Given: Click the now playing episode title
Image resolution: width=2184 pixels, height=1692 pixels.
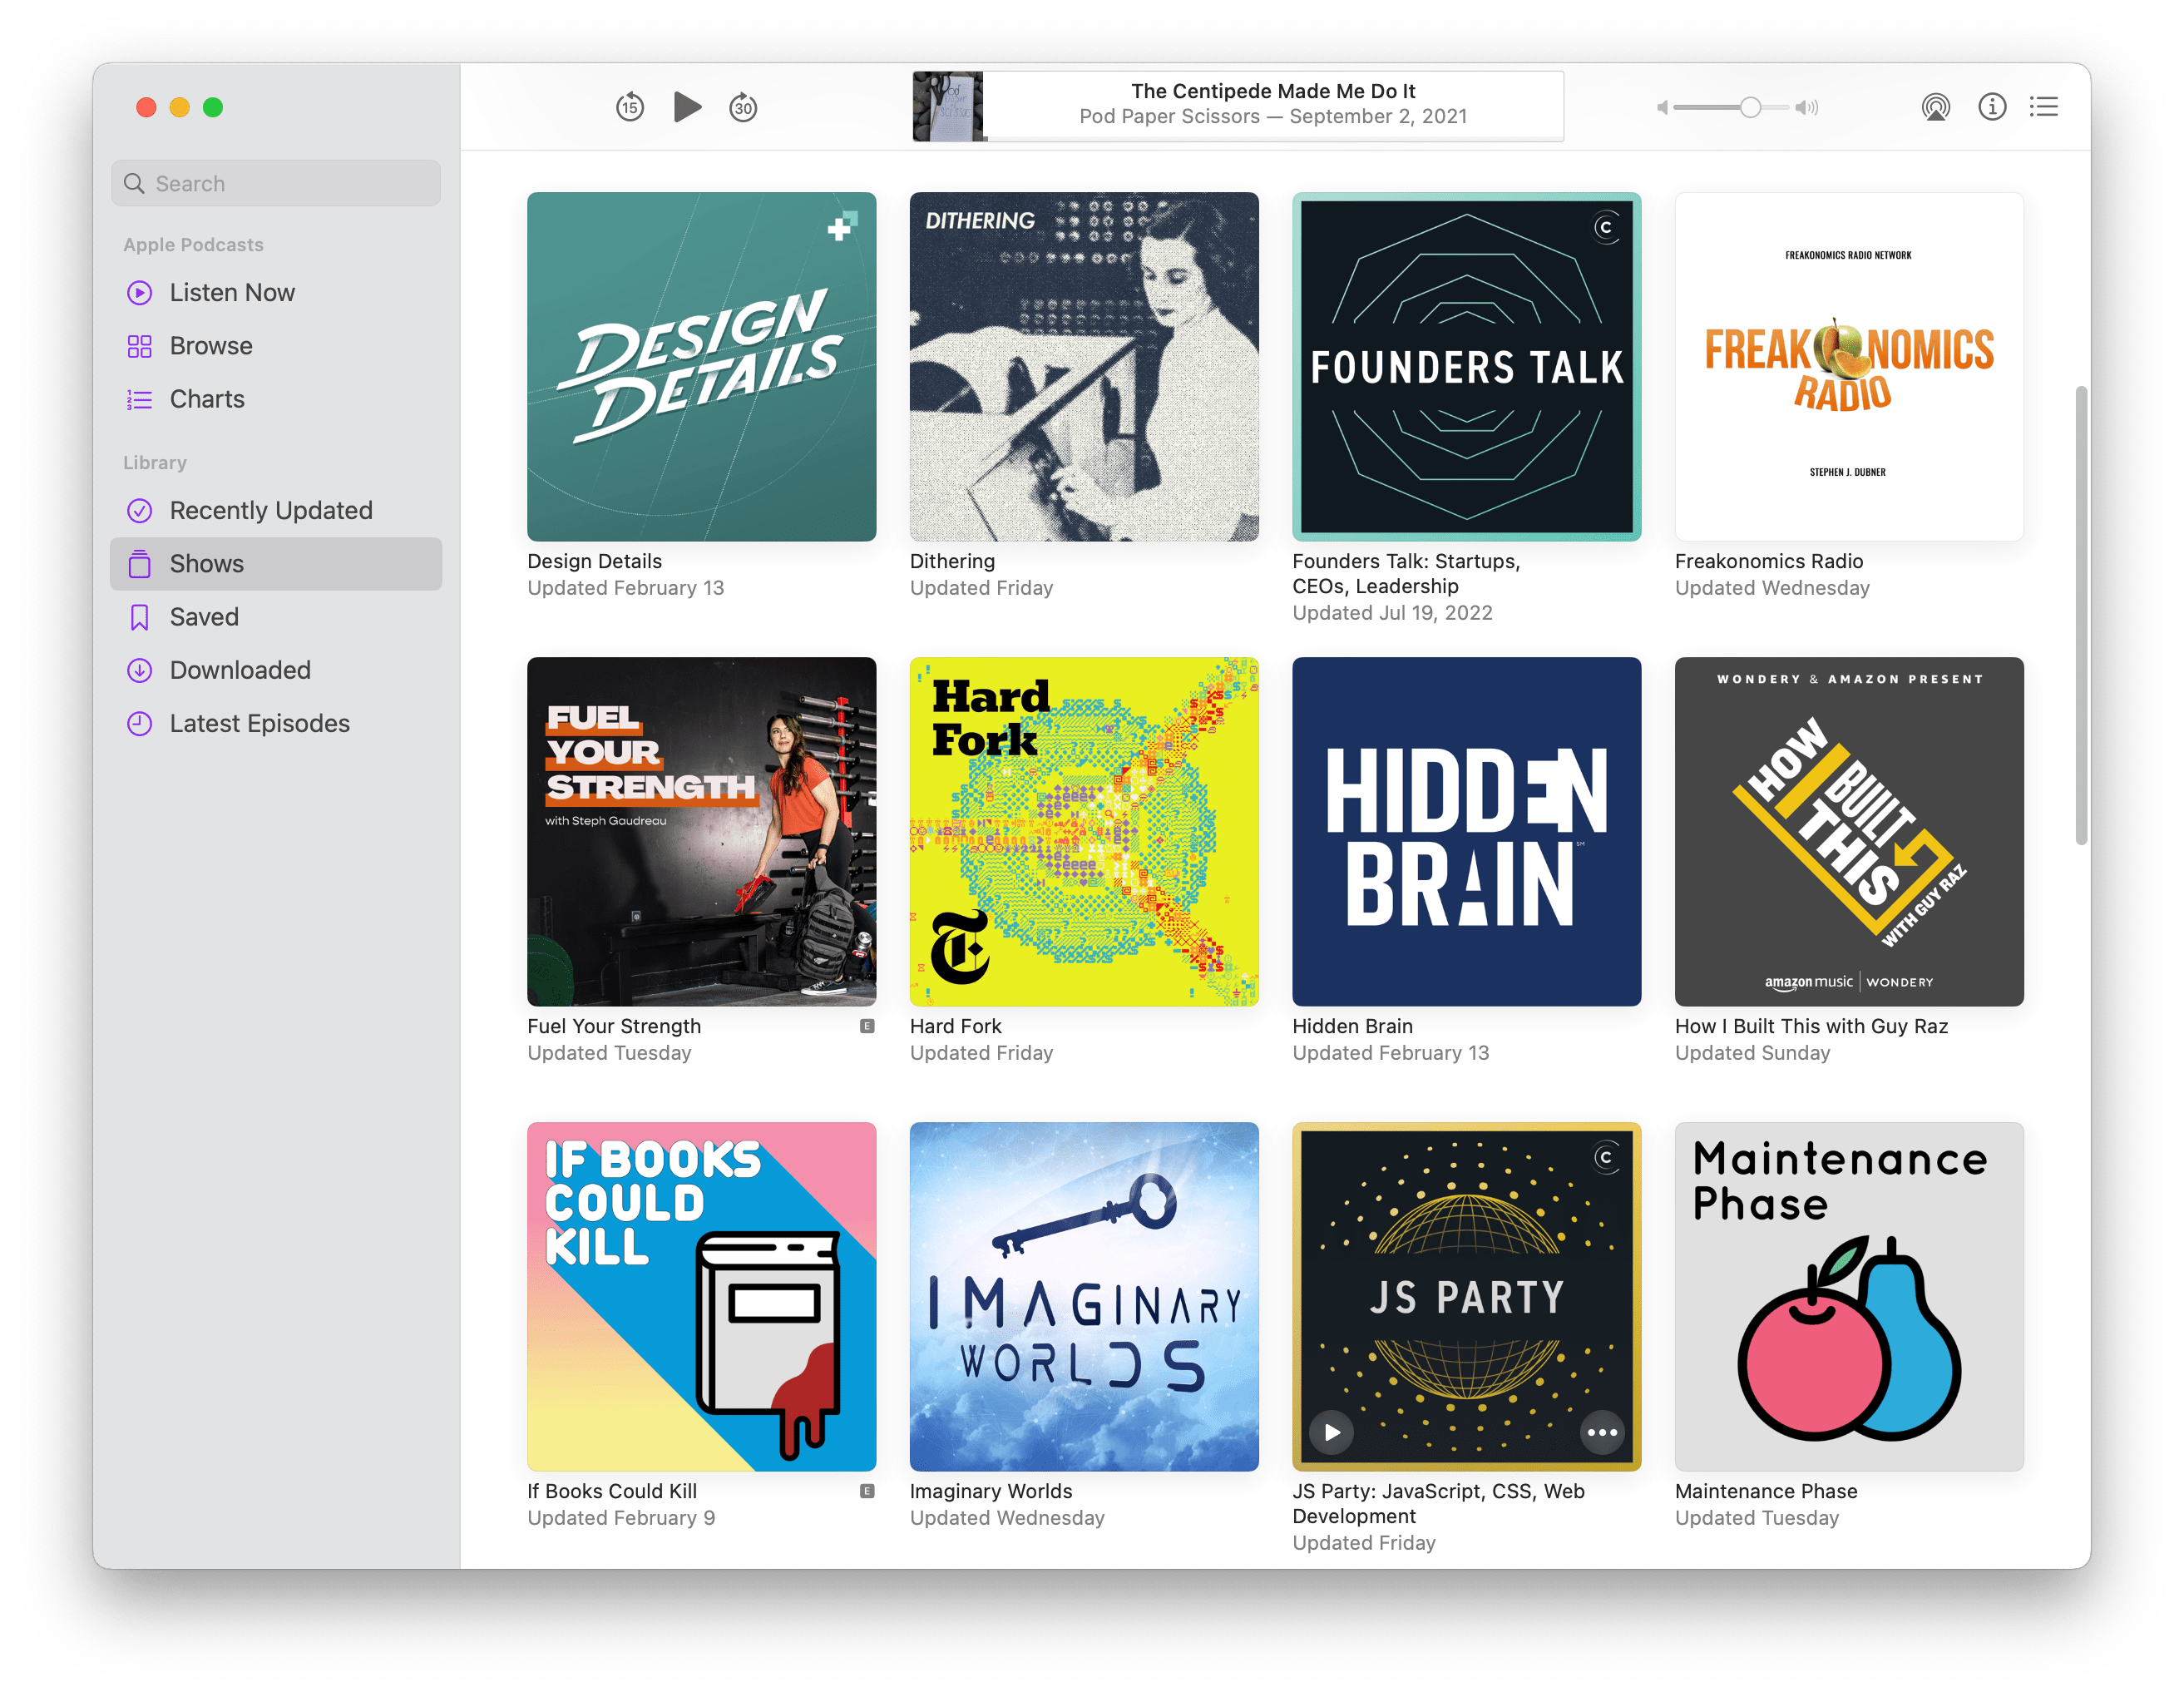Looking at the screenshot, I should (x=1272, y=91).
